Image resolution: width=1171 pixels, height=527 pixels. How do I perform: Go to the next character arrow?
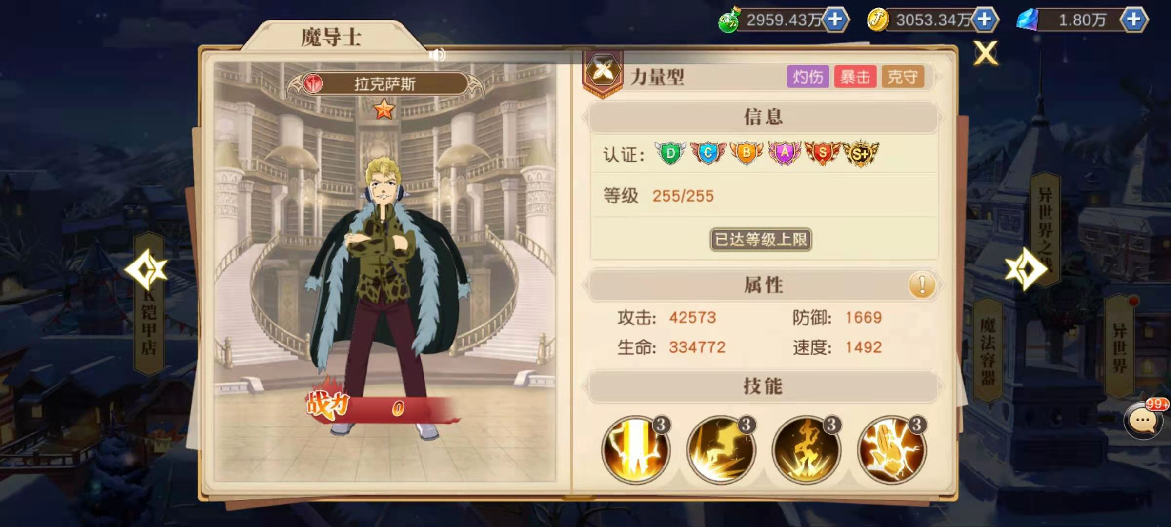tap(1026, 269)
